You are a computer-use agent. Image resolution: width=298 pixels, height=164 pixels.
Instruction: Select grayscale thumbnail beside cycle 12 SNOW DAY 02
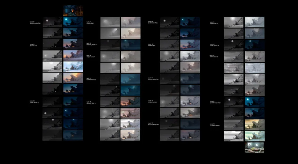170,102
